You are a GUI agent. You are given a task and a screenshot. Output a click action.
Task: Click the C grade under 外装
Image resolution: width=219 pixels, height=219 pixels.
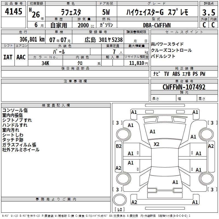204,25
